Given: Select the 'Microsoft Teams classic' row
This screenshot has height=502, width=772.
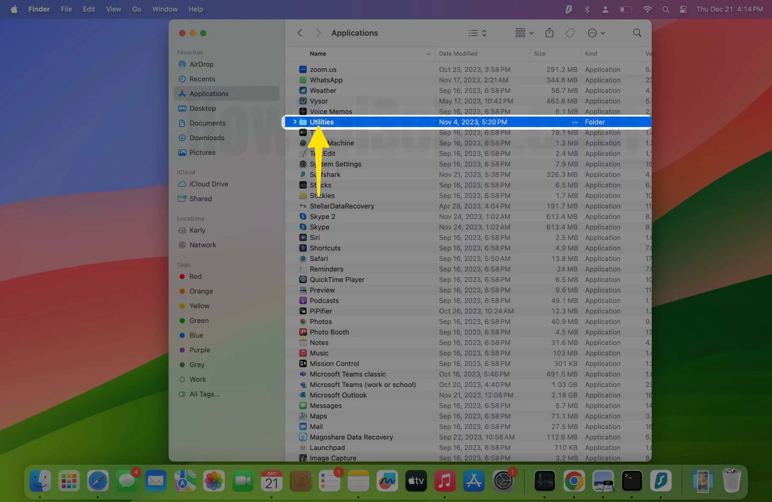Looking at the screenshot, I should (x=468, y=374).
